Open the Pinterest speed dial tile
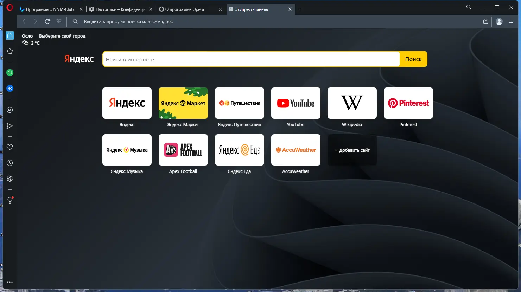 (x=408, y=103)
